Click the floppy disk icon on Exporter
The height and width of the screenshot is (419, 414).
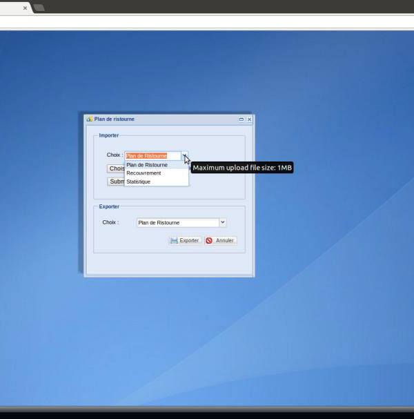(x=174, y=241)
